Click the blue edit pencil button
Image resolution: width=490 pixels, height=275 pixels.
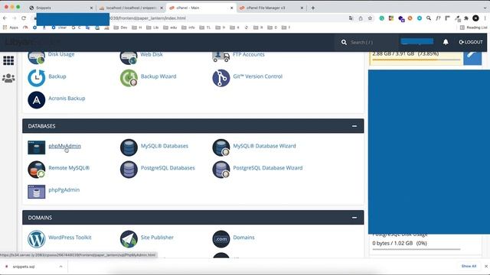pos(472,57)
